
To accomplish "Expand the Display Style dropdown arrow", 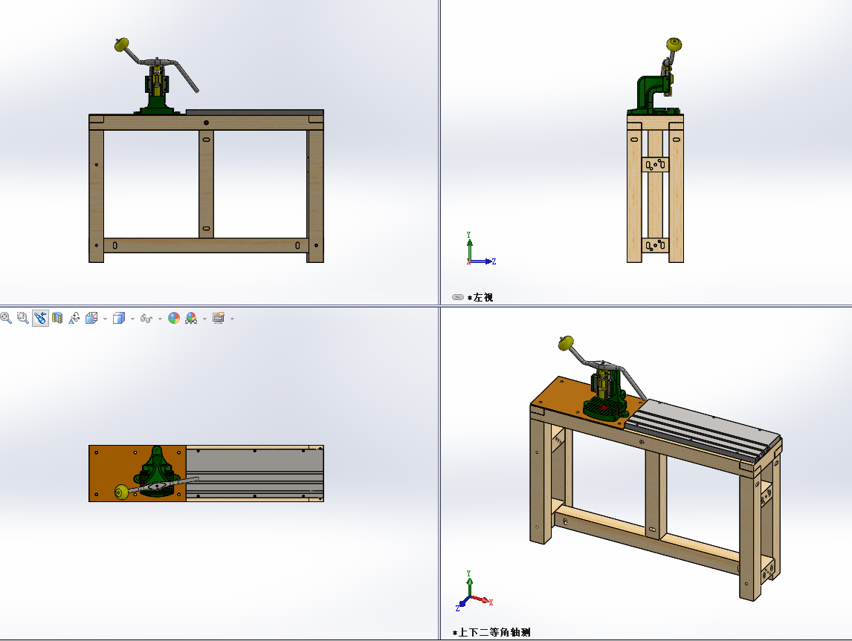I will pos(132,319).
